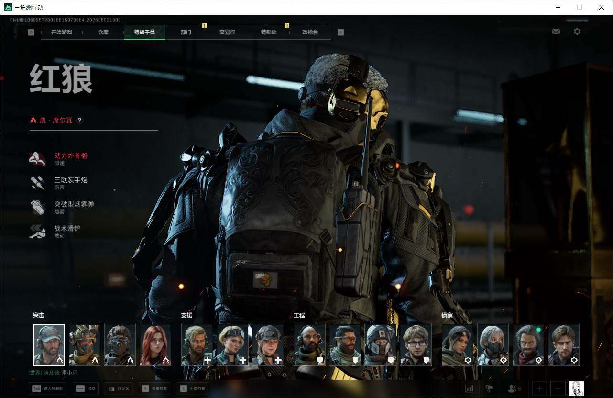The height and width of the screenshot is (398, 613).
Task: Select bearded recon operator with red scarf
Action: [528, 345]
